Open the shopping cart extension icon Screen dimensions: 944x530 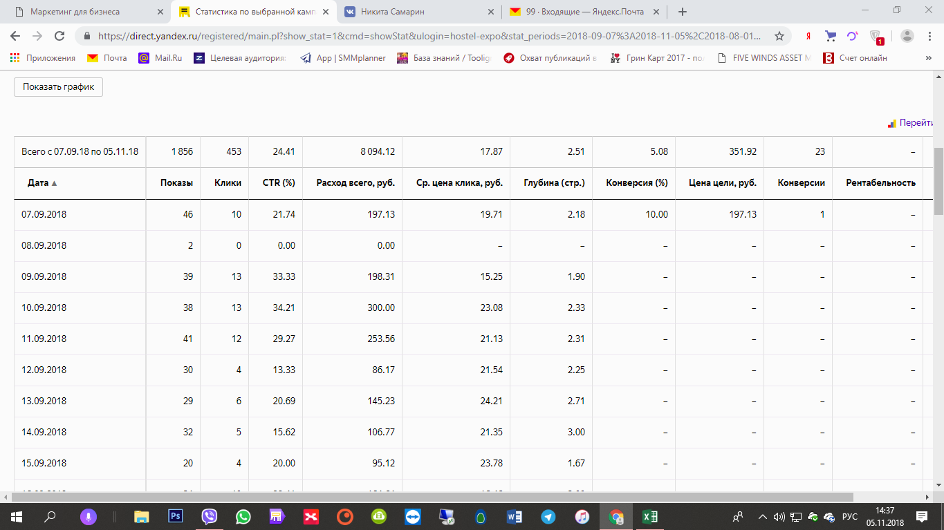point(831,36)
